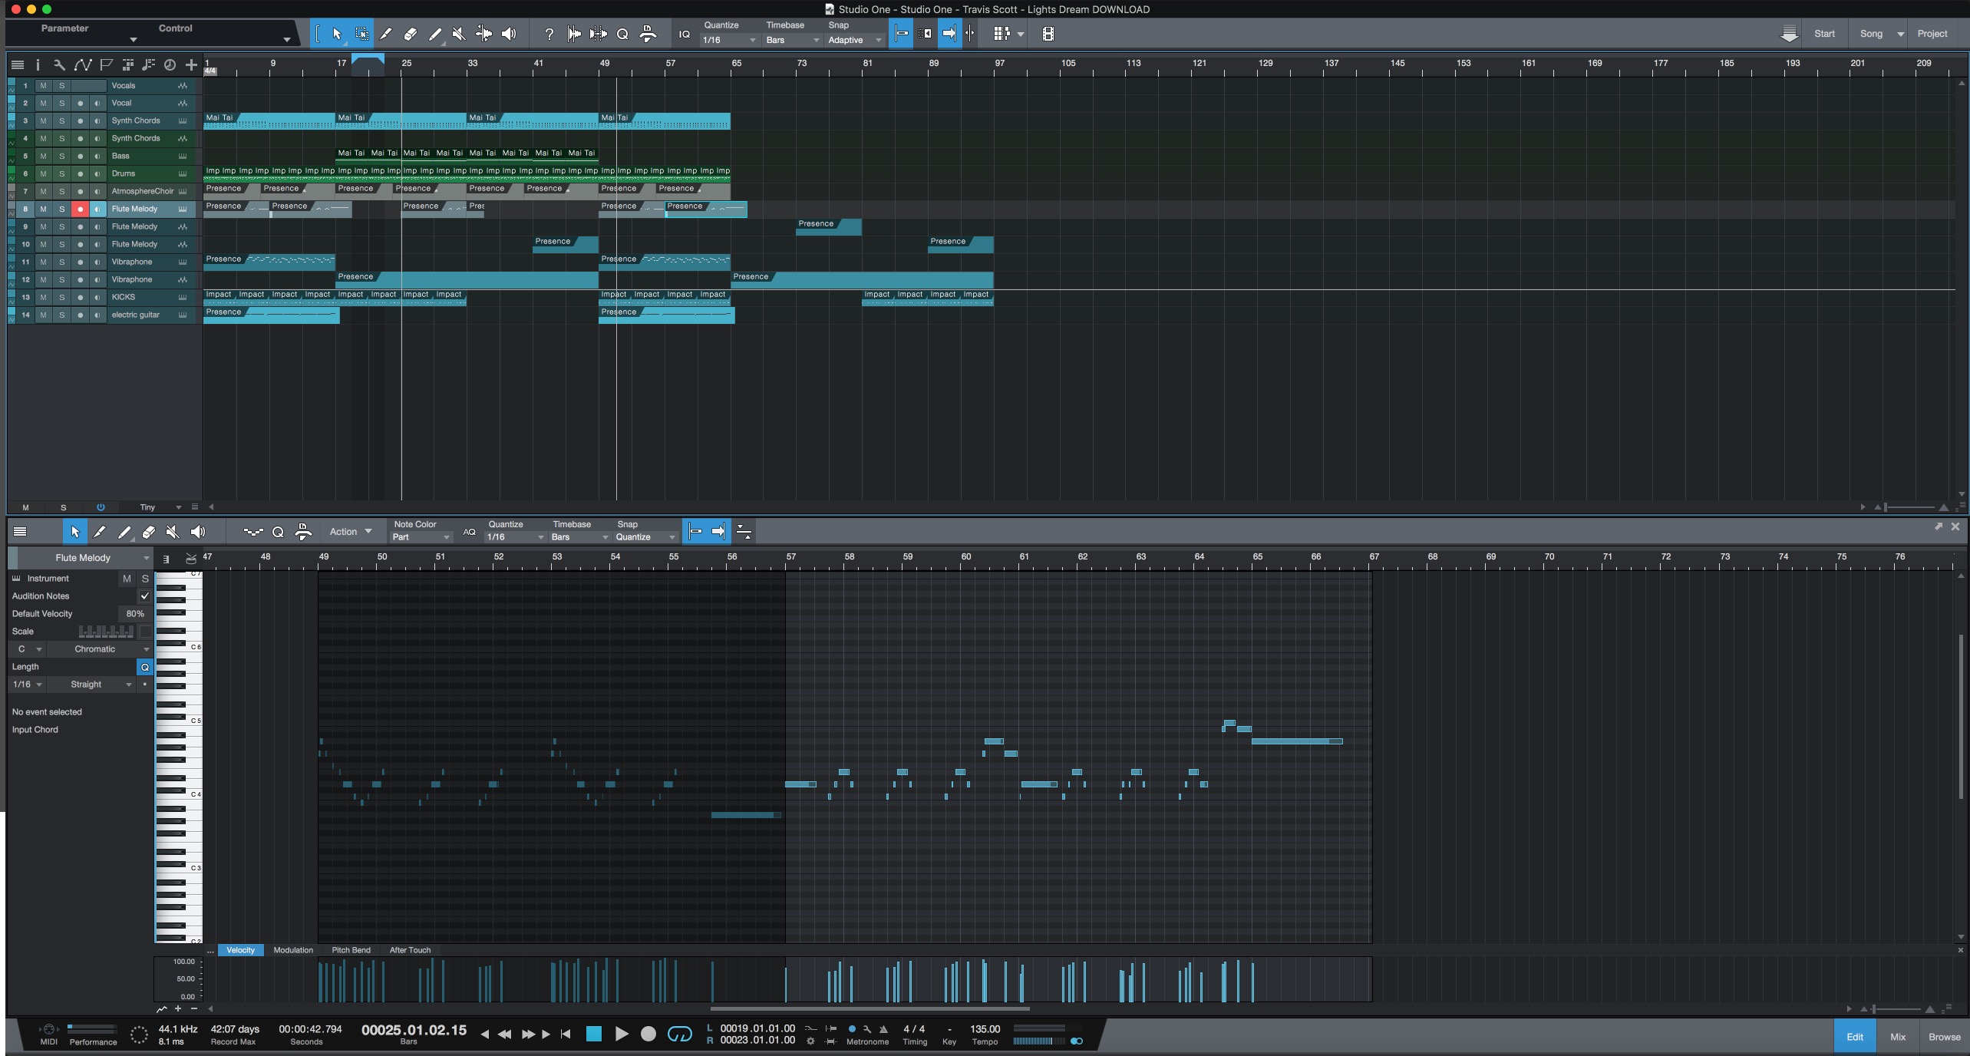Click the Return to Zero button
The width and height of the screenshot is (1970, 1056).
(x=566, y=1034)
